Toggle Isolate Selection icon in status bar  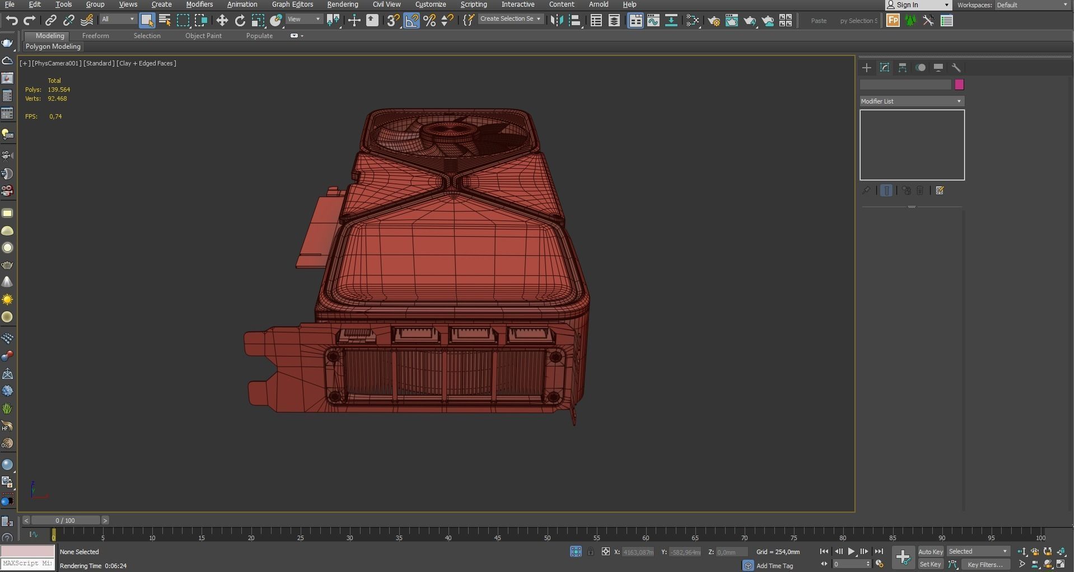pyautogui.click(x=576, y=552)
